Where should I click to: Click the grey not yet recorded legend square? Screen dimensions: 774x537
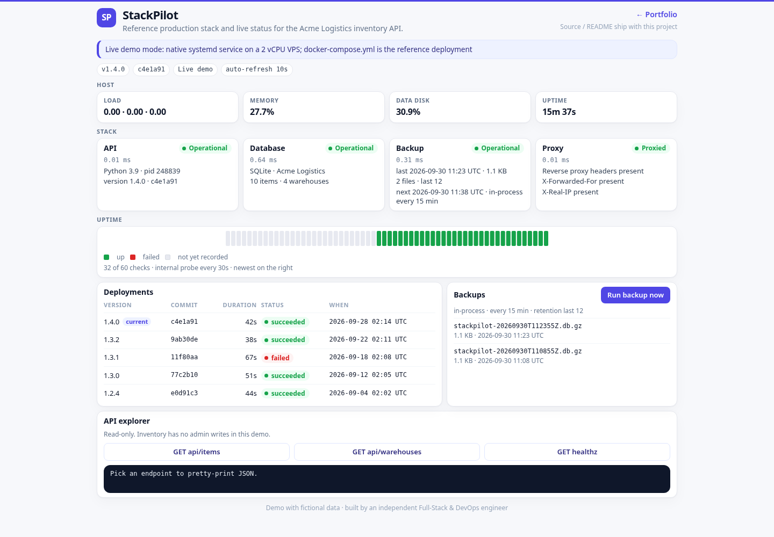168,257
